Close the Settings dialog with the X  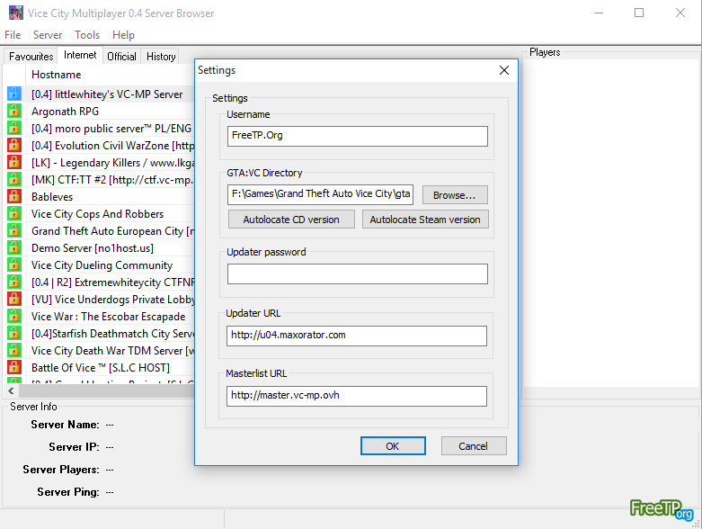[x=503, y=70]
